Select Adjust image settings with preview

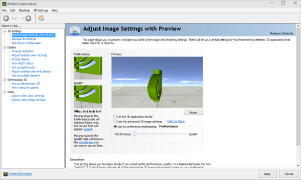[34, 35]
